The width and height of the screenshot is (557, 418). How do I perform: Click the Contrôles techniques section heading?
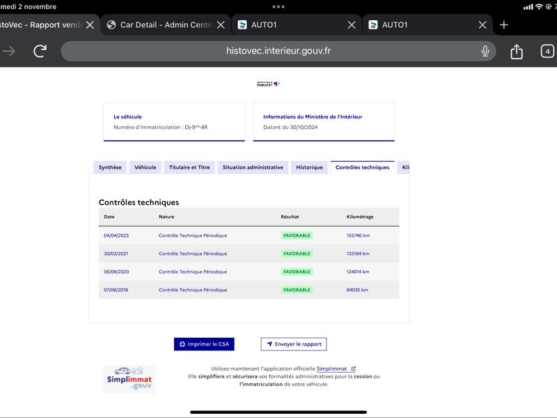point(139,202)
